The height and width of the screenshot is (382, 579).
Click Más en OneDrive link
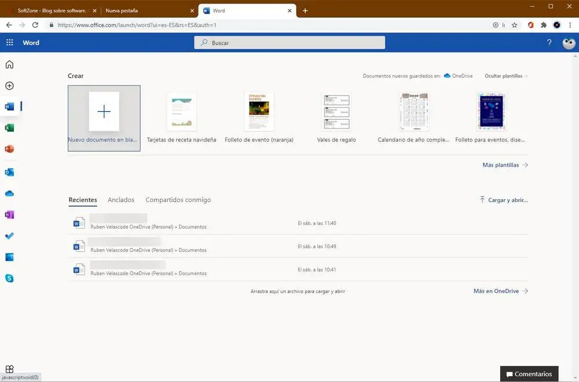(501, 291)
